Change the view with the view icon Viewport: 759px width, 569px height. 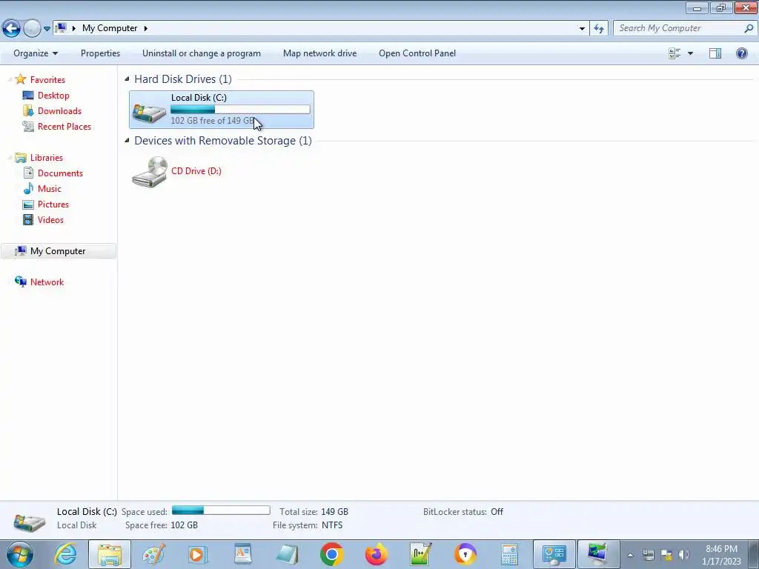tap(675, 53)
